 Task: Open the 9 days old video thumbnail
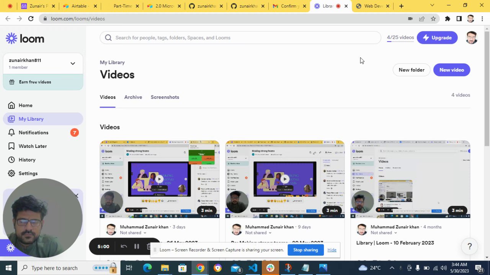pyautogui.click(x=285, y=179)
